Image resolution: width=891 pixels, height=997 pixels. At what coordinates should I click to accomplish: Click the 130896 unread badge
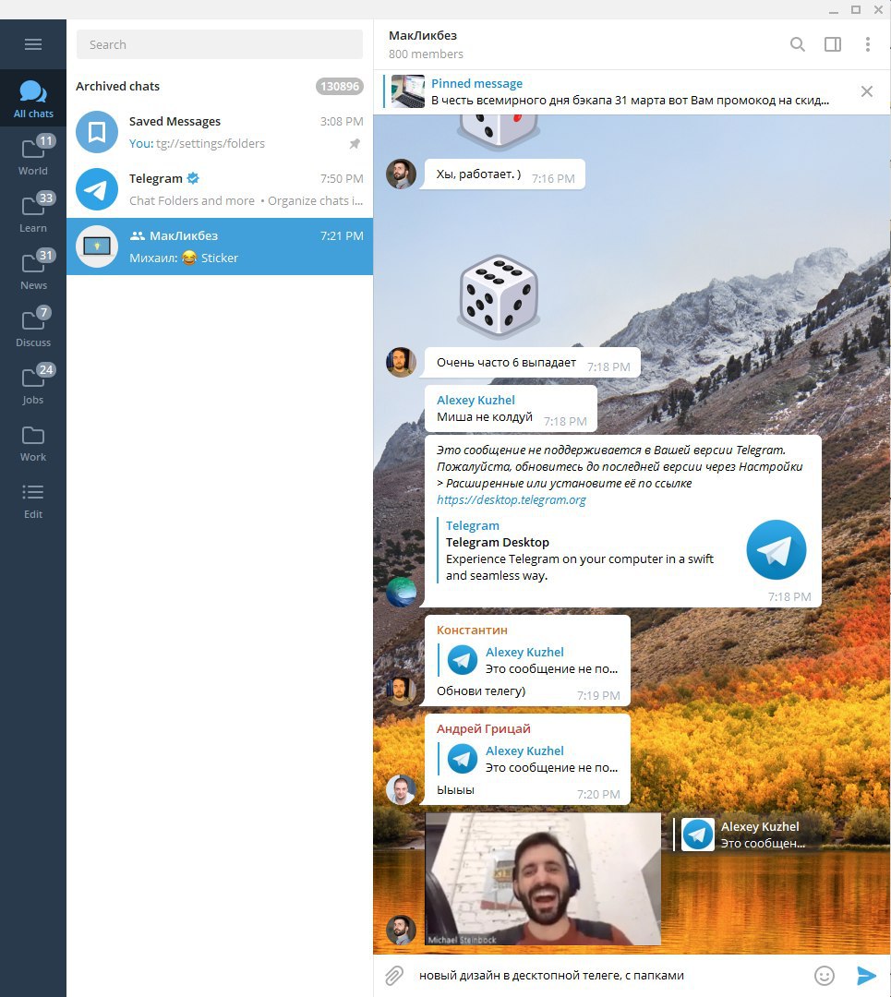(x=340, y=87)
